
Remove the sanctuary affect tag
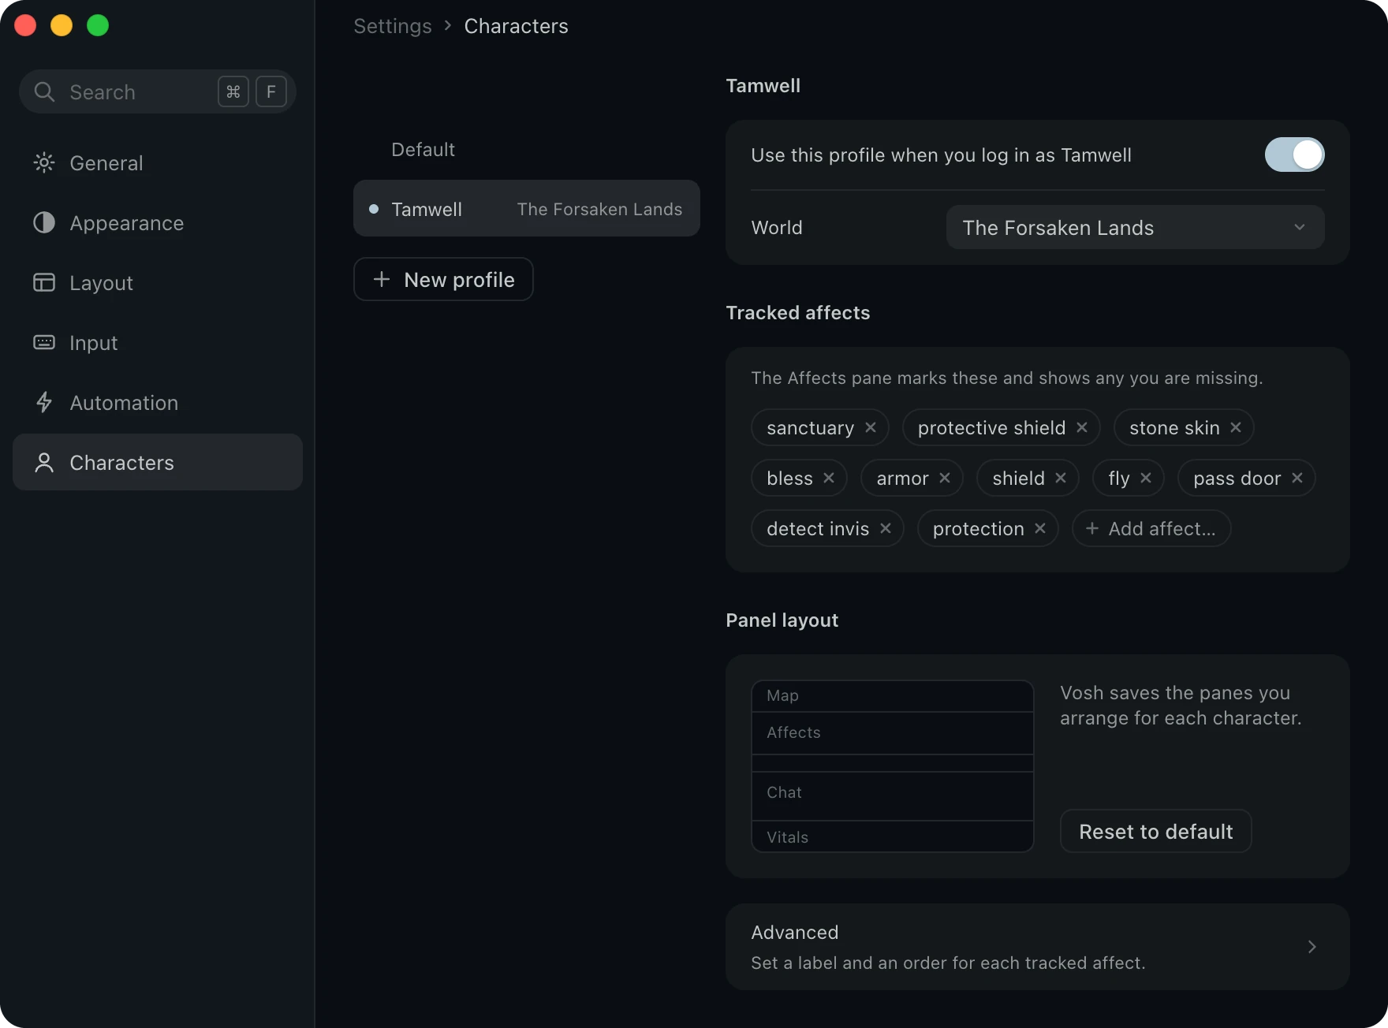pyautogui.click(x=871, y=427)
